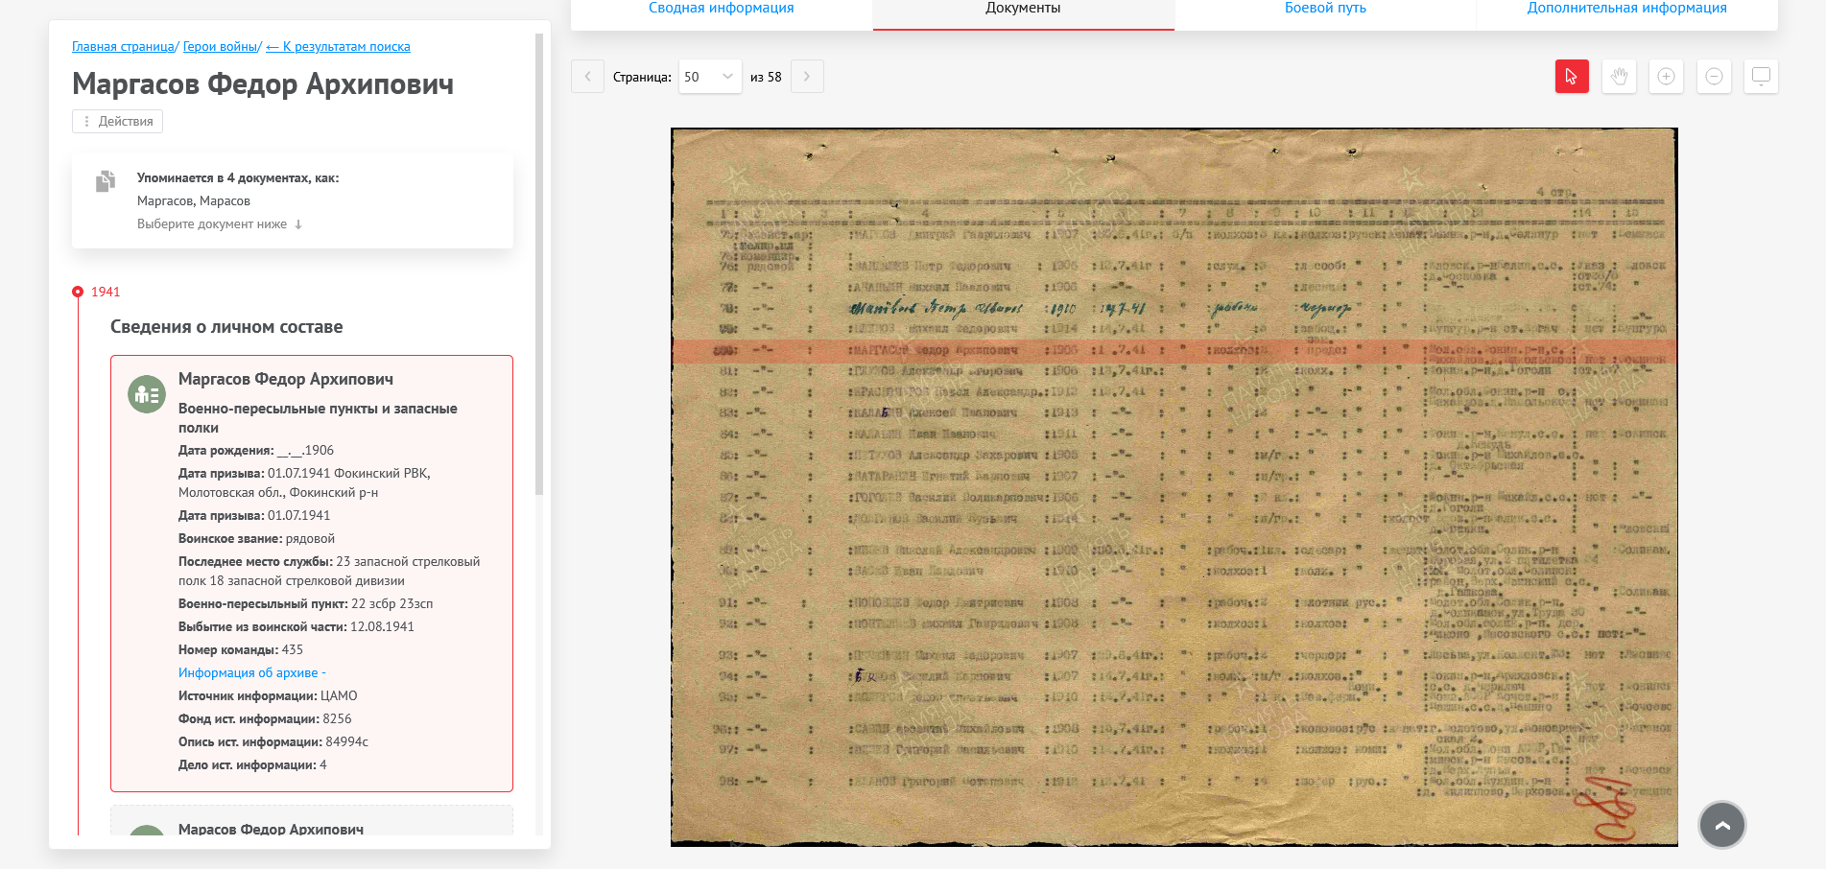Activate the hand pan tool
The width and height of the screenshot is (1826, 869).
click(x=1619, y=77)
